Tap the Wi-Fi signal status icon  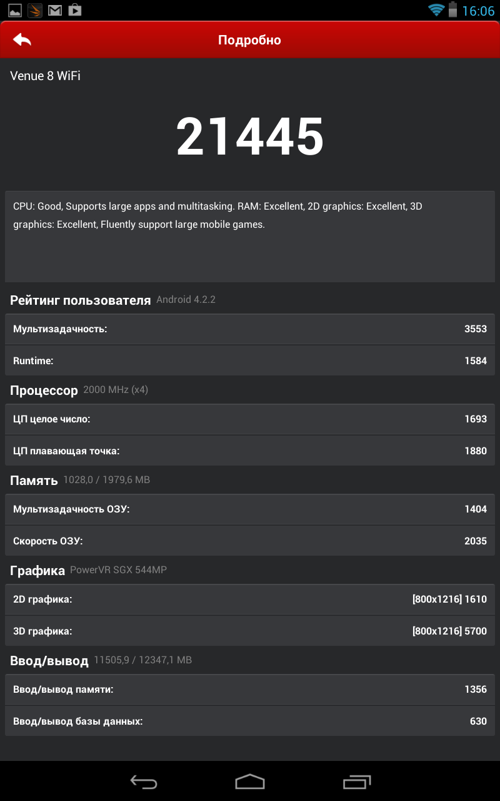pyautogui.click(x=436, y=10)
